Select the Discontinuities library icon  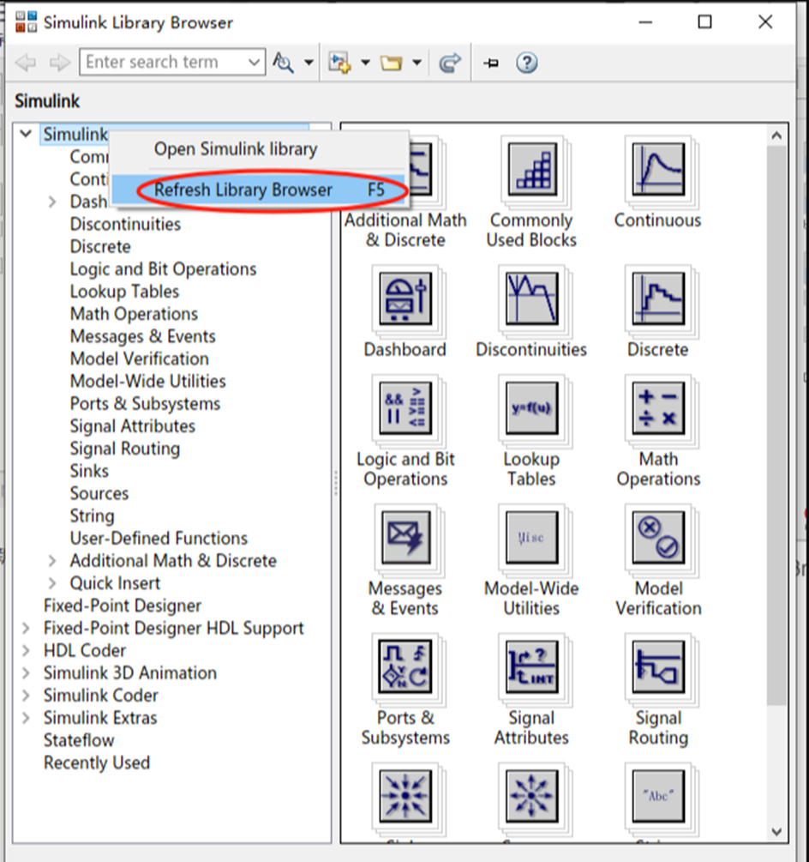click(532, 299)
